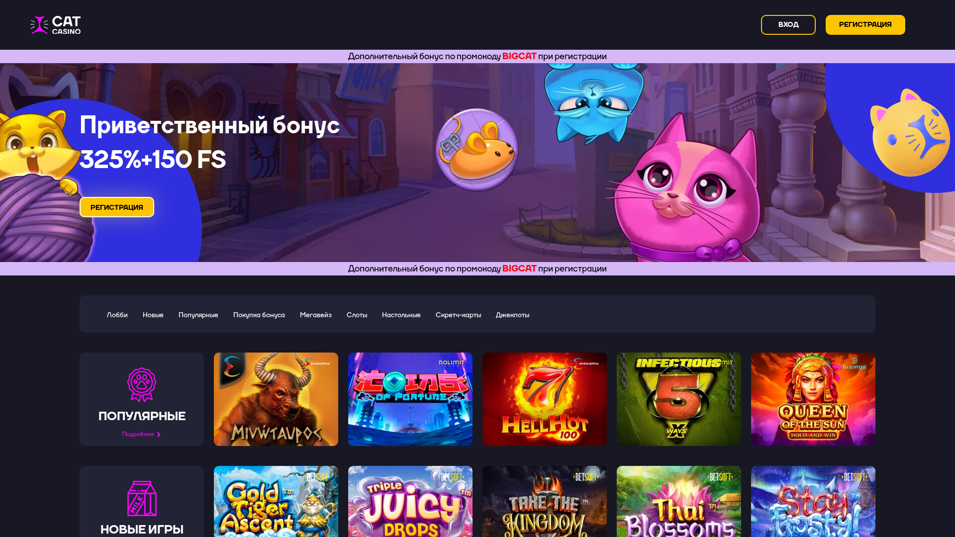Click the 325%+150 FS bonus text
Viewport: 955px width, 537px height.
(x=153, y=160)
